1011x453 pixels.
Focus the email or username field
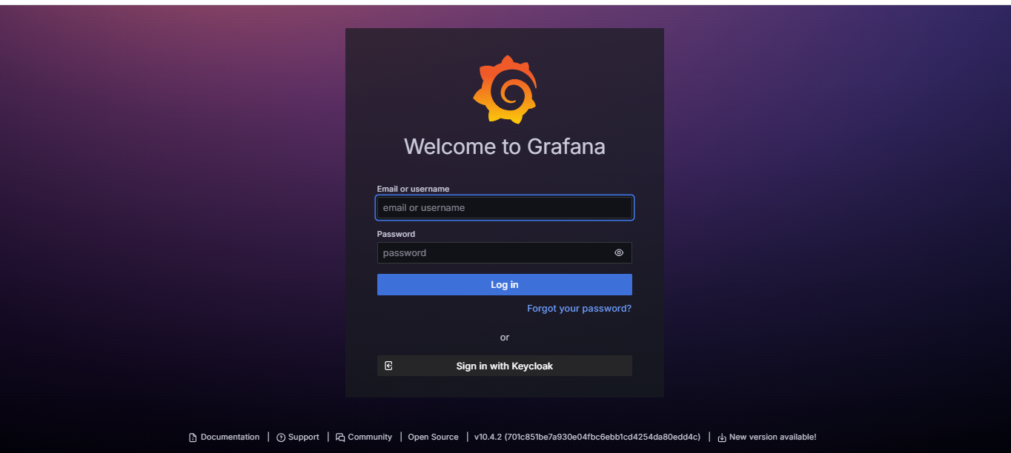[504, 208]
